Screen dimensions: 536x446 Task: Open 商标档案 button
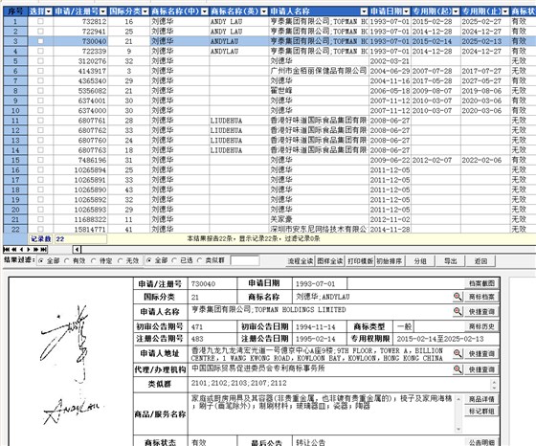tap(481, 297)
